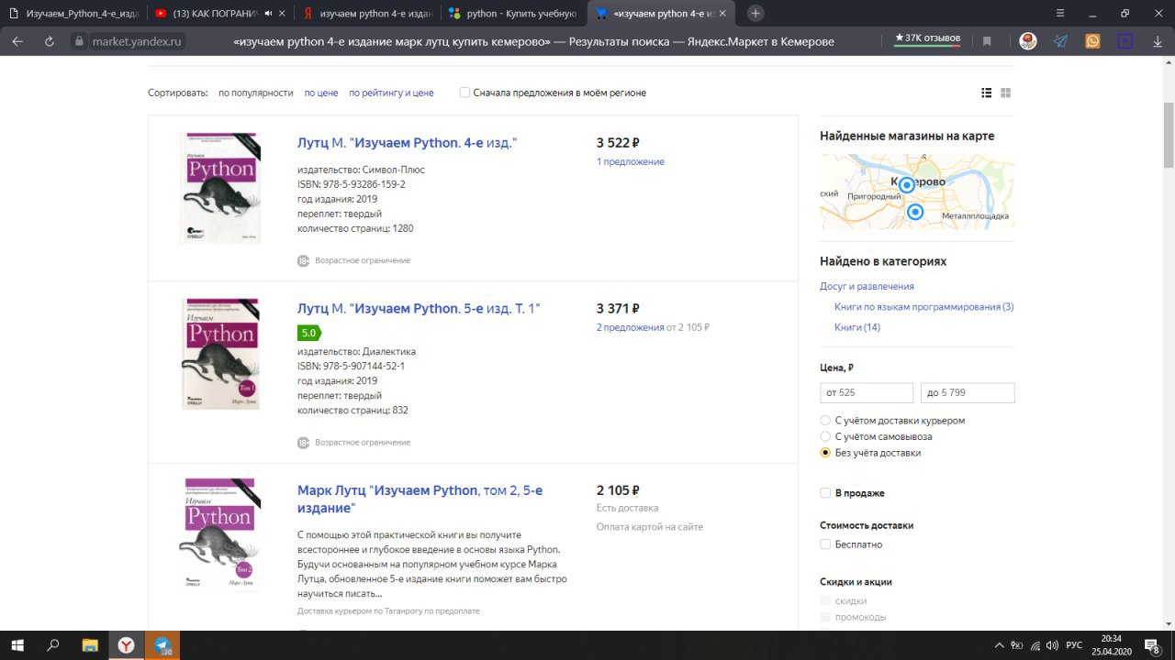This screenshot has height=660, width=1175.
Task: Click the round avatar extension icon
Action: click(1029, 41)
